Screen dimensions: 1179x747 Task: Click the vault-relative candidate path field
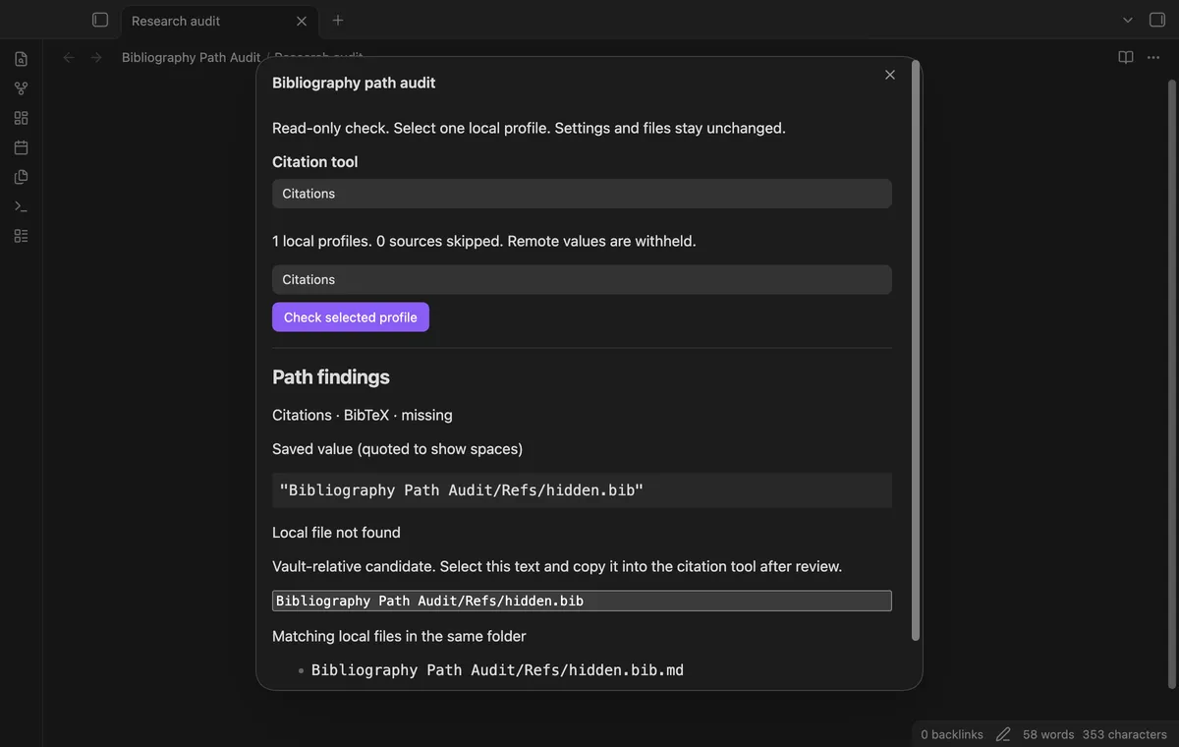point(582,601)
